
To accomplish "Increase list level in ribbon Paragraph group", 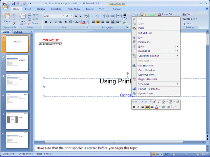I will click(112, 16).
